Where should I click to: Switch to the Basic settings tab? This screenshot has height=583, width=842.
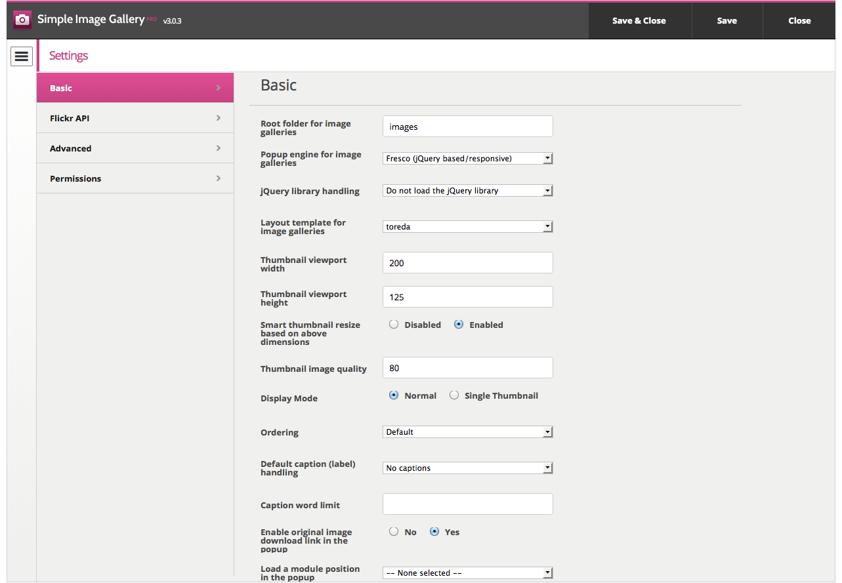click(x=135, y=88)
